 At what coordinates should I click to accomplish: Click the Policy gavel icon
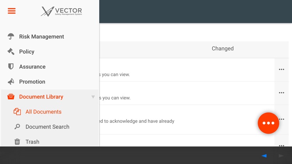[x=11, y=51]
